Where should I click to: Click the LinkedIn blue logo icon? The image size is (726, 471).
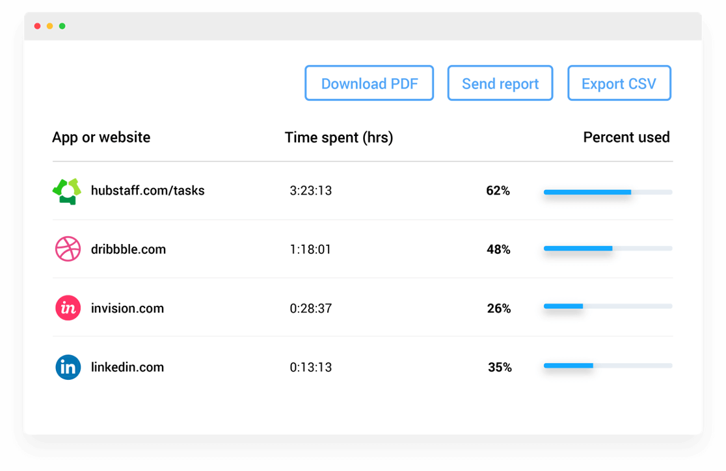[68, 368]
